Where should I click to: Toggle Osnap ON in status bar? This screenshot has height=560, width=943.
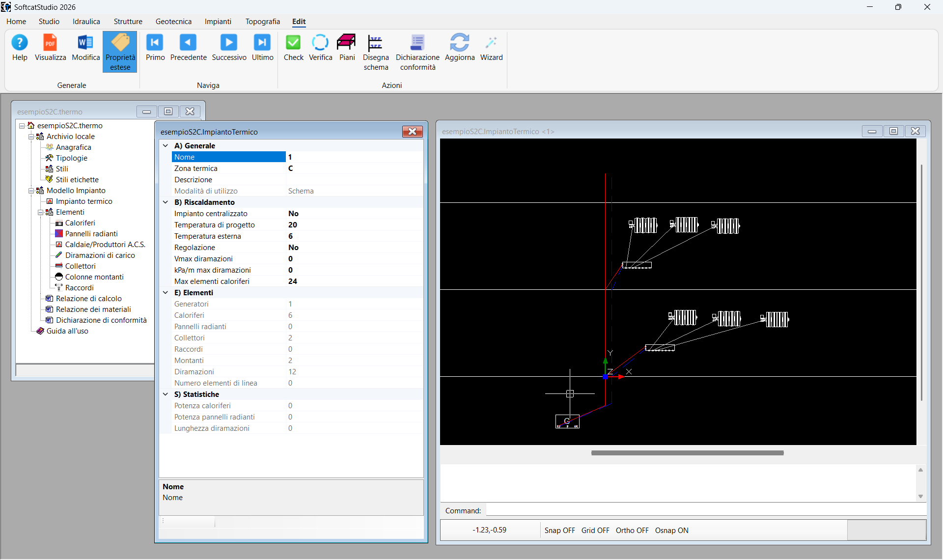coord(671,531)
